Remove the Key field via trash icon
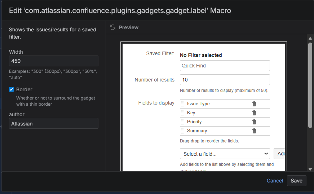 tap(254, 113)
